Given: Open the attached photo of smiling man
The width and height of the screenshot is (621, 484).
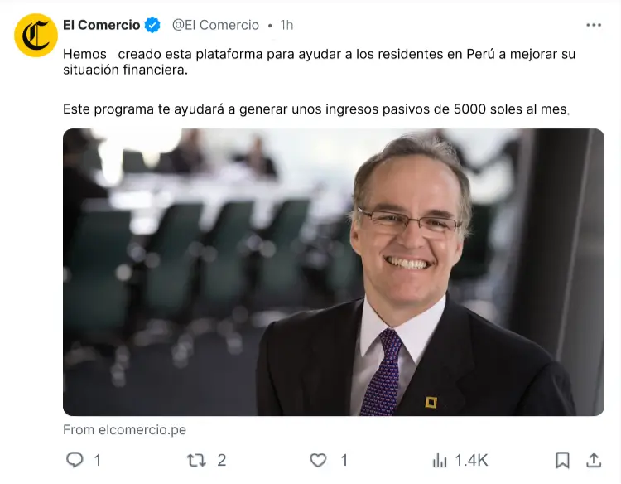Looking at the screenshot, I should (334, 272).
